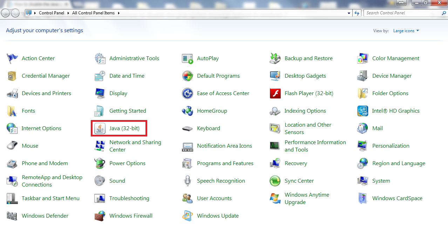Open the Action Center flag icon

(x=12, y=58)
